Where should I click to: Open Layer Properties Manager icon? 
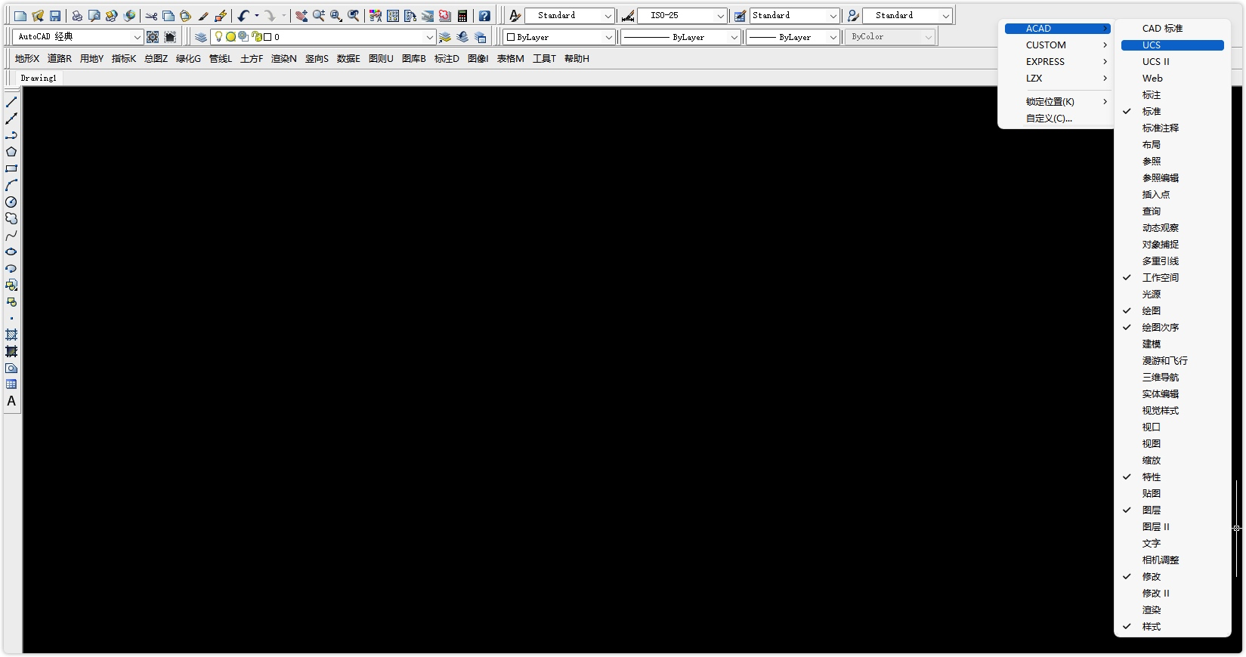200,37
